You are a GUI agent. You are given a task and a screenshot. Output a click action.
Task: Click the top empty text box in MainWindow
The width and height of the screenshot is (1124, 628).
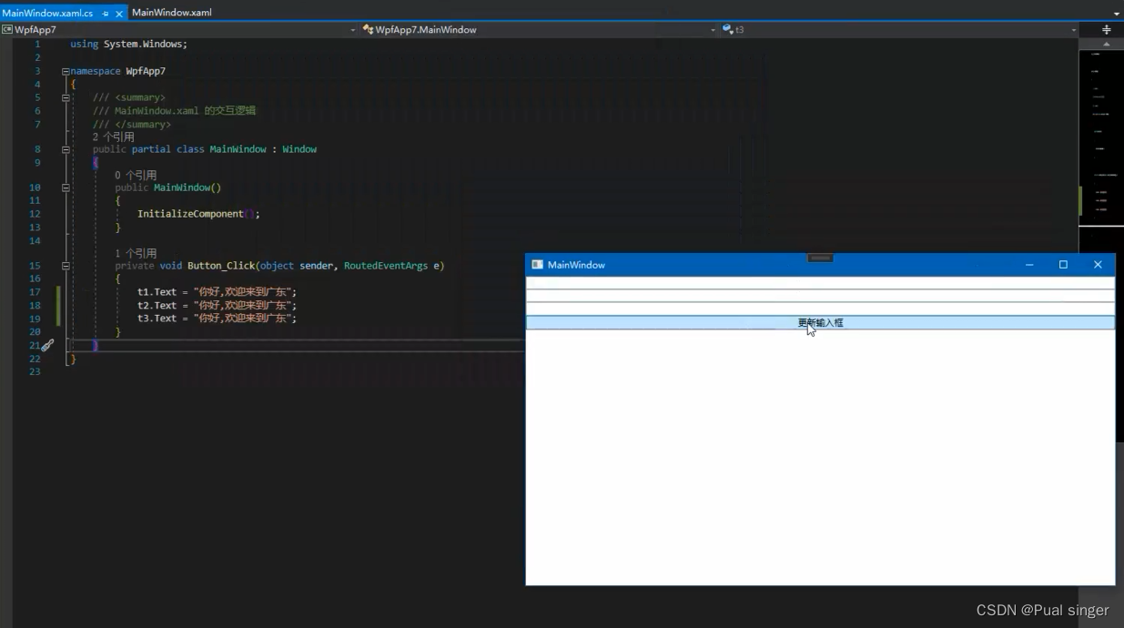pos(818,283)
